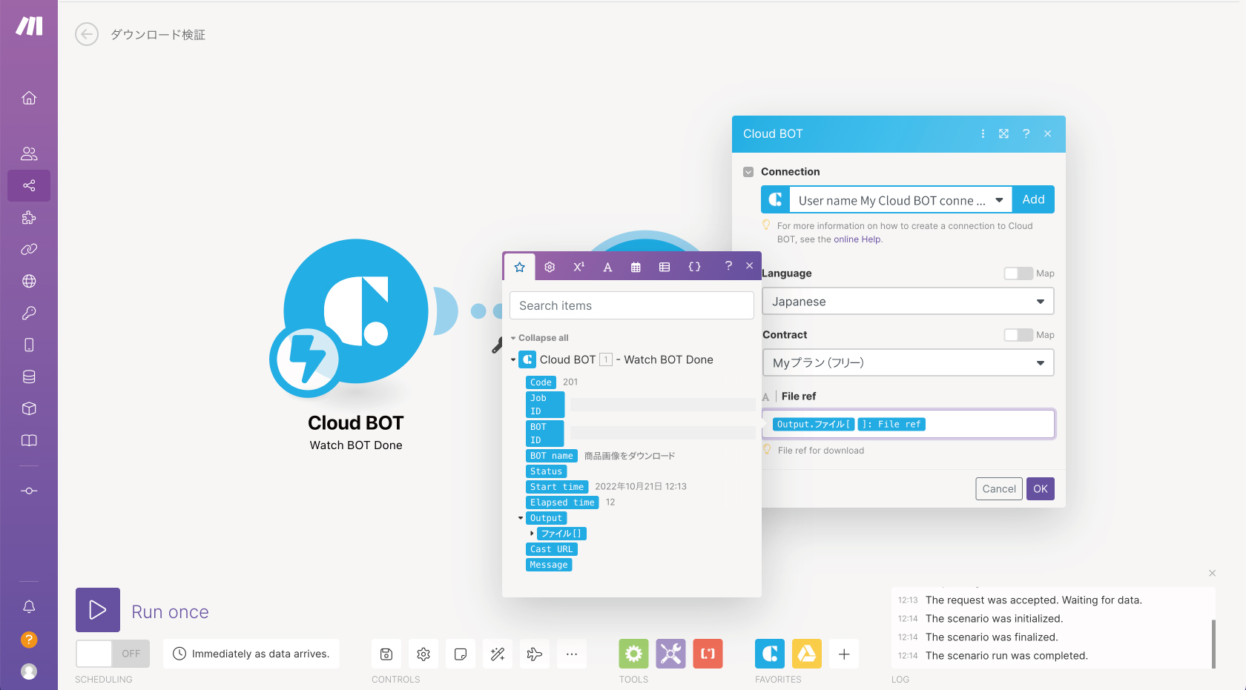Save scenario with the disk icon
The height and width of the screenshot is (690, 1246).
point(386,654)
